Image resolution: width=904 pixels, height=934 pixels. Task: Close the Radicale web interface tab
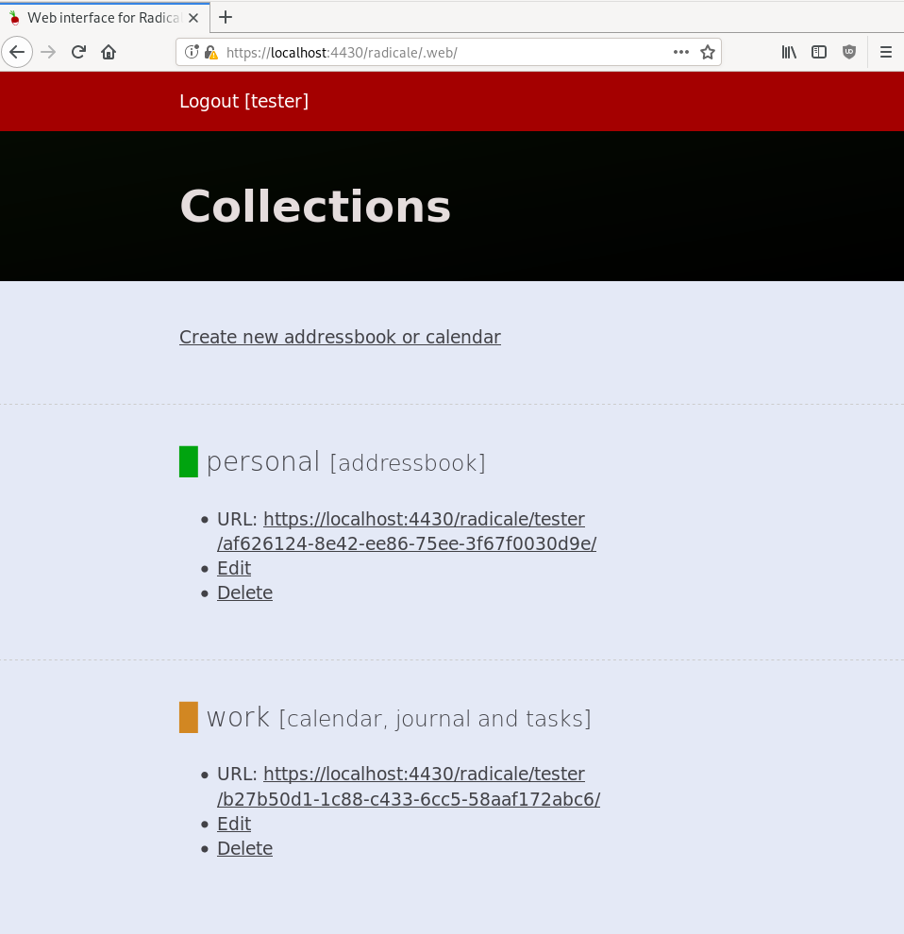pos(193,18)
